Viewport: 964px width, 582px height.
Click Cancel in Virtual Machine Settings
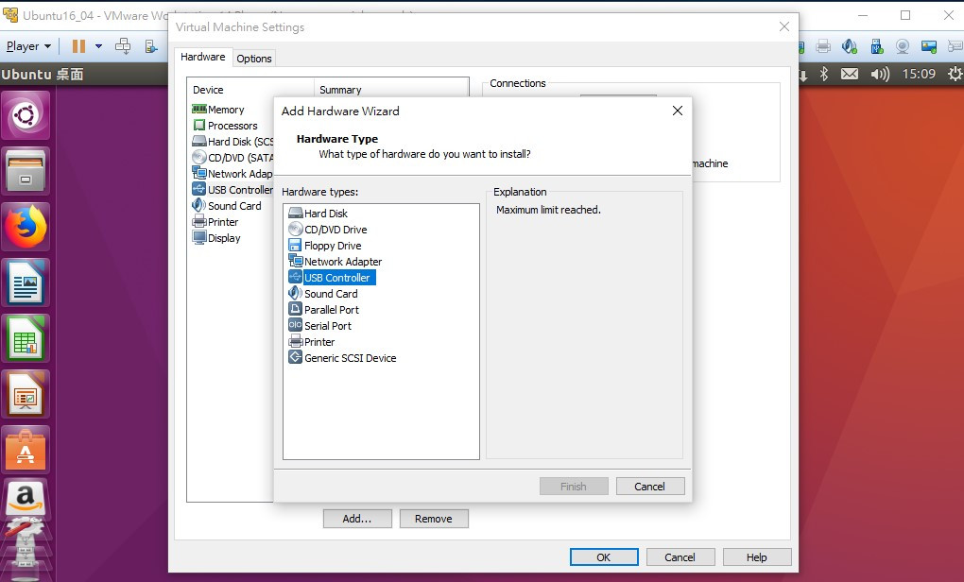pos(680,556)
